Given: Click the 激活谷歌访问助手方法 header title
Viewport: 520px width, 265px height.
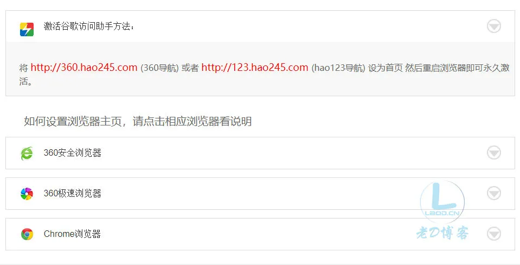Looking at the screenshot, I should point(89,26).
